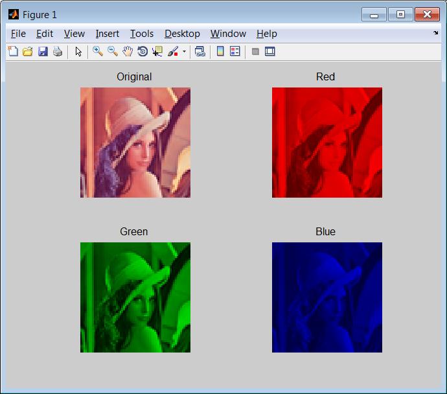Dock the figure using the corner arrow
The image size is (447, 394).
pyautogui.click(x=435, y=33)
